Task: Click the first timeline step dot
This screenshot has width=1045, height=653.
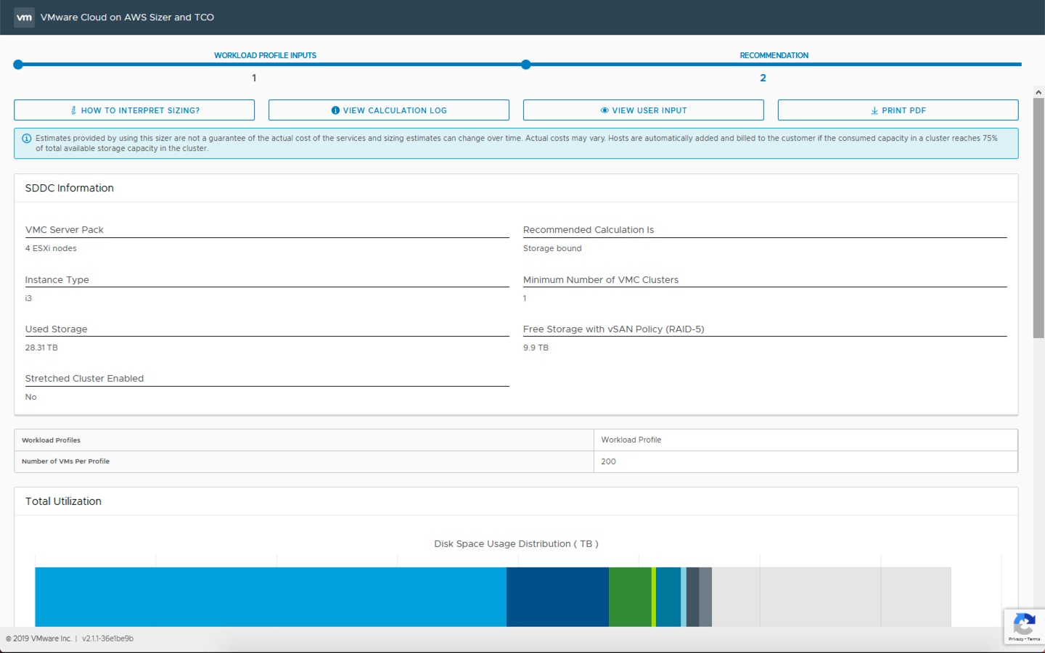Action: pyautogui.click(x=18, y=65)
